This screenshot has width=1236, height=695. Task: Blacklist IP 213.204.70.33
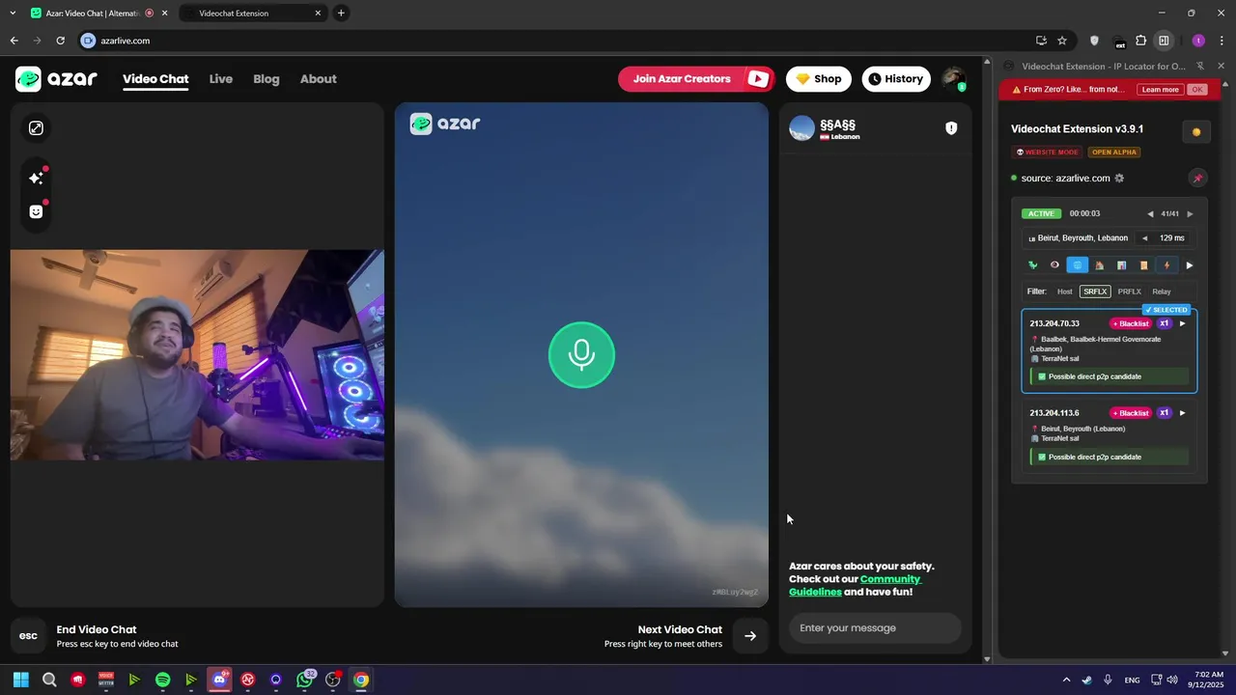click(x=1130, y=324)
